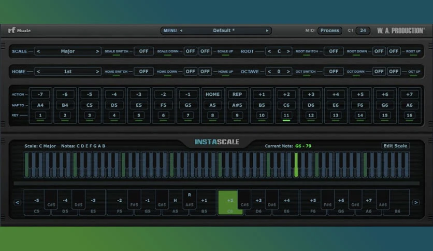Open the 1st home selector
Screen dimensions: 433x251
pyautogui.click(x=68, y=72)
